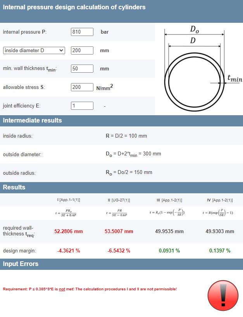Click the formula t = PR/(SE-0.6P)
Viewport: 243px width, 317px height.
point(117,213)
